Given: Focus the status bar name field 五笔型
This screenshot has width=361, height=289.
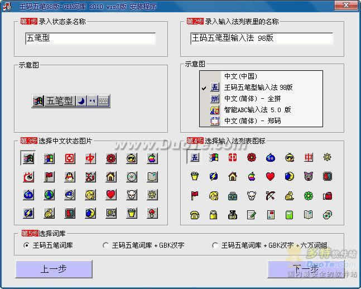Looking at the screenshot, I should tap(90, 38).
